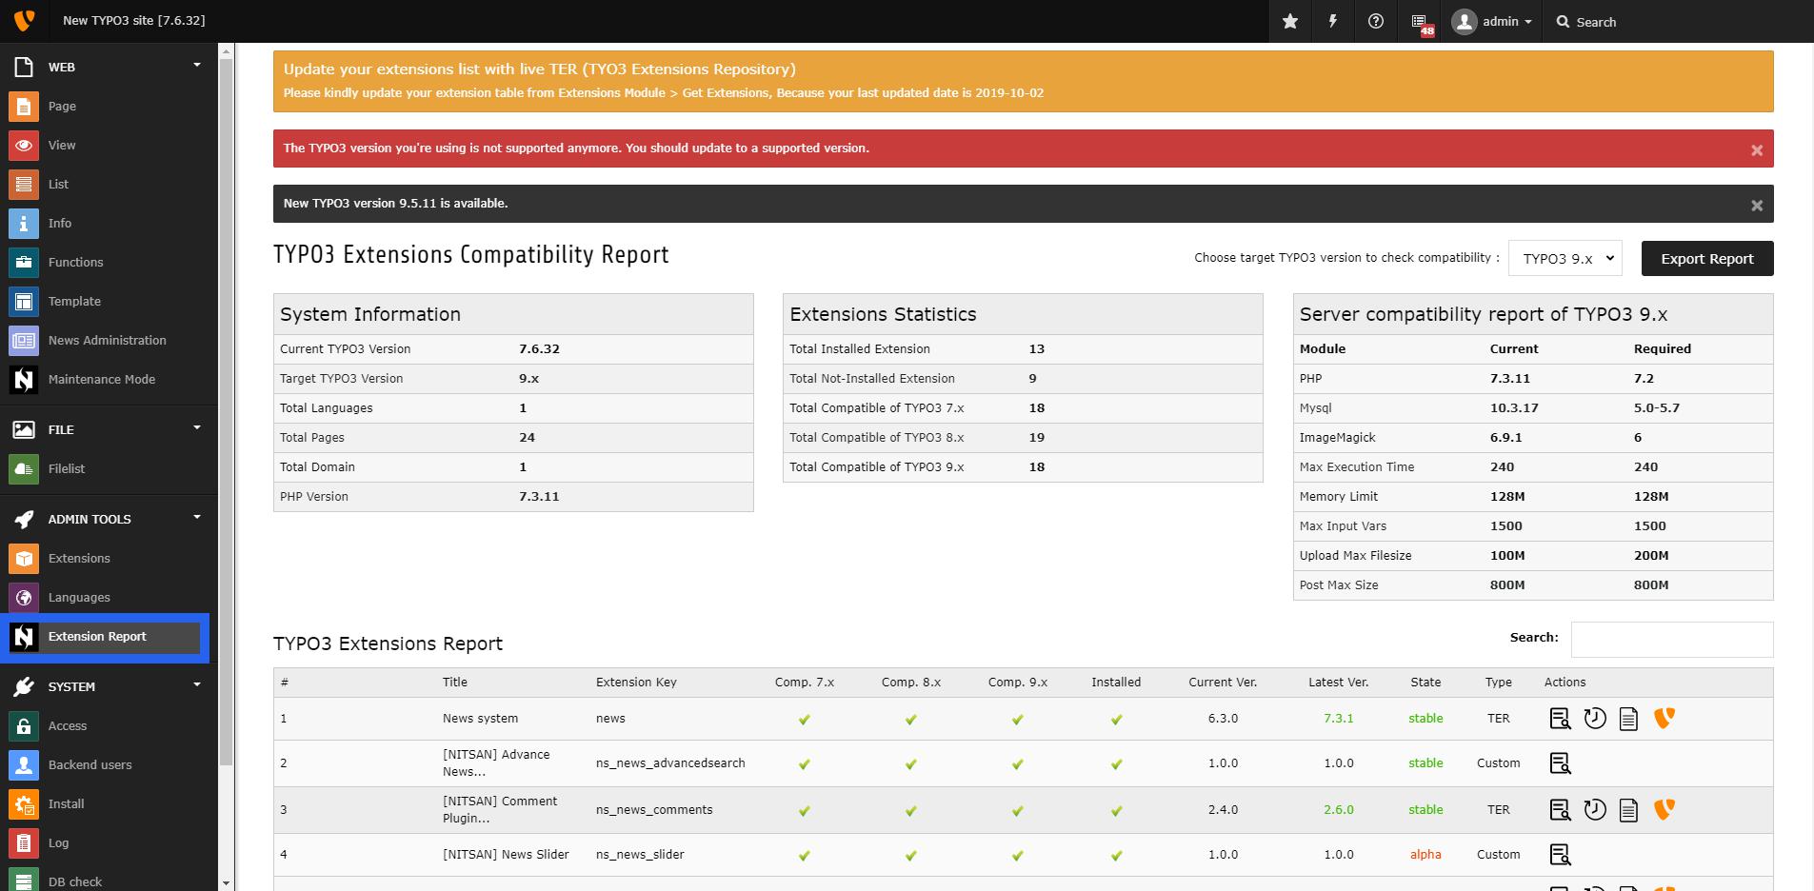Open the Filelist module icon

pos(24,468)
